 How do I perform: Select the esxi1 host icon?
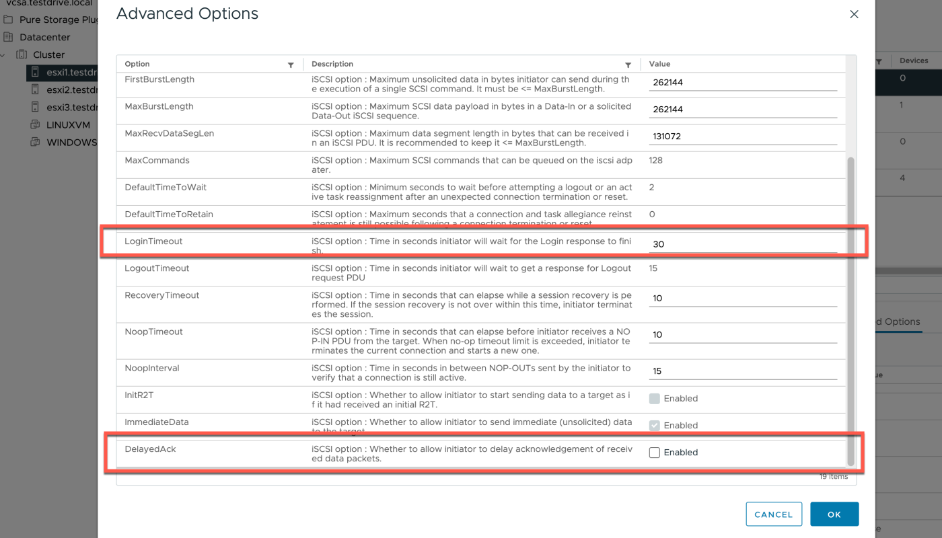pyautogui.click(x=35, y=72)
